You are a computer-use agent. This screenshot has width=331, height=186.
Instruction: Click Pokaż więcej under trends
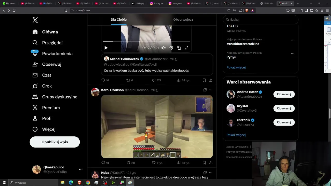tap(236, 67)
